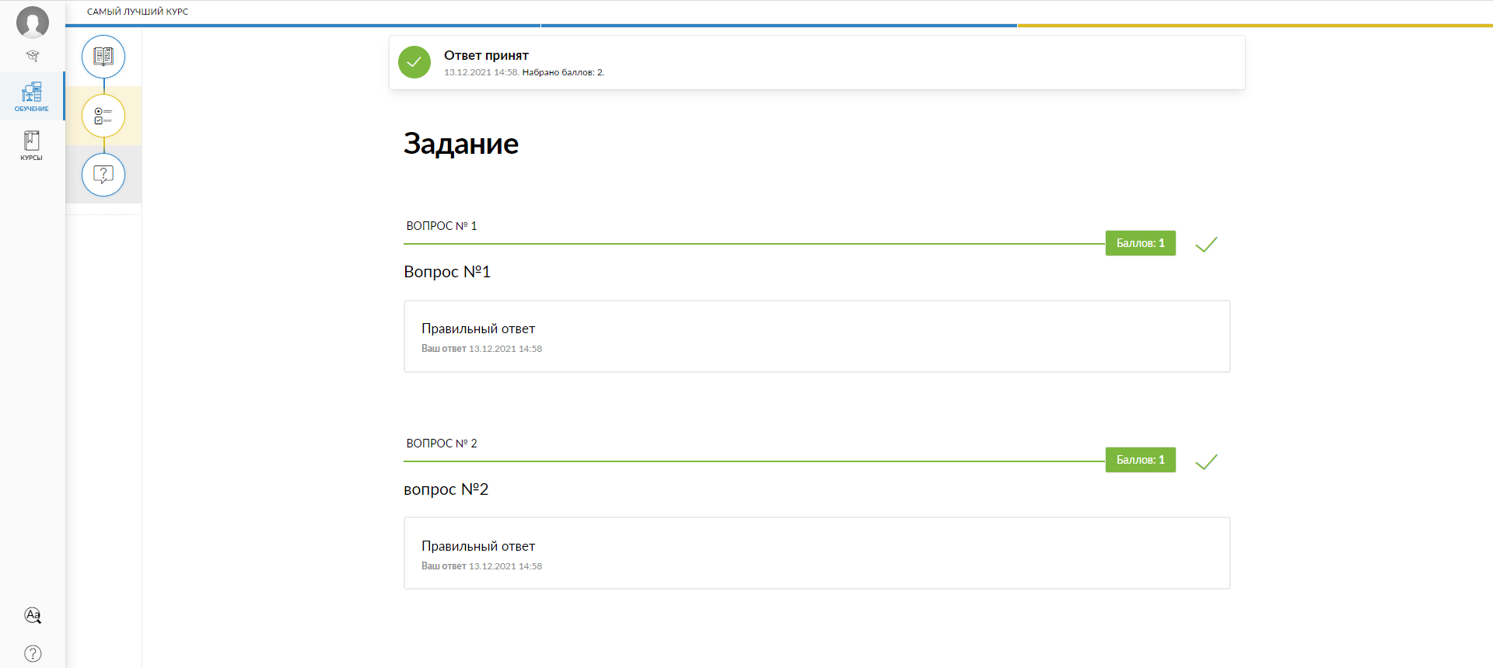
Task: Select the answer card under Вопрос №1
Action: pyautogui.click(x=816, y=336)
